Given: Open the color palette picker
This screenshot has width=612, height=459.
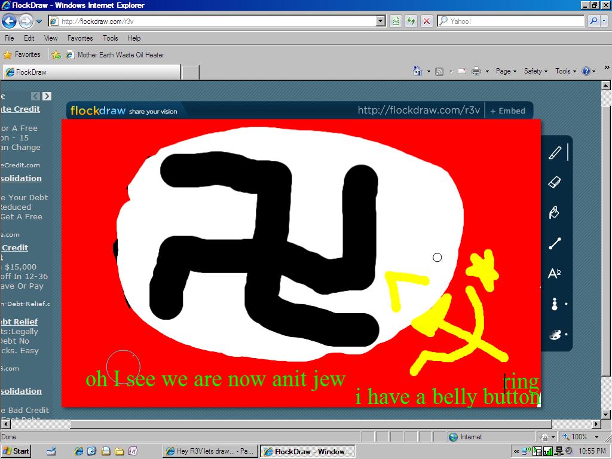Looking at the screenshot, I should (555, 335).
